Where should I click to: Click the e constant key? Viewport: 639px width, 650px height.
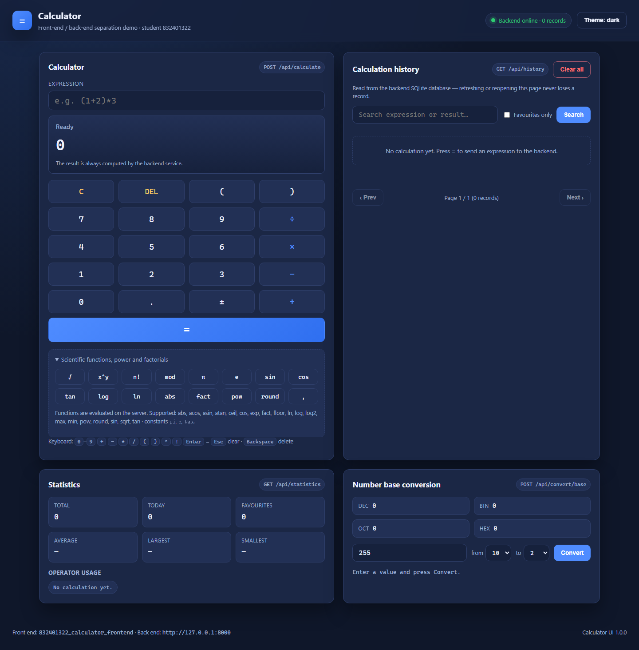tap(237, 377)
